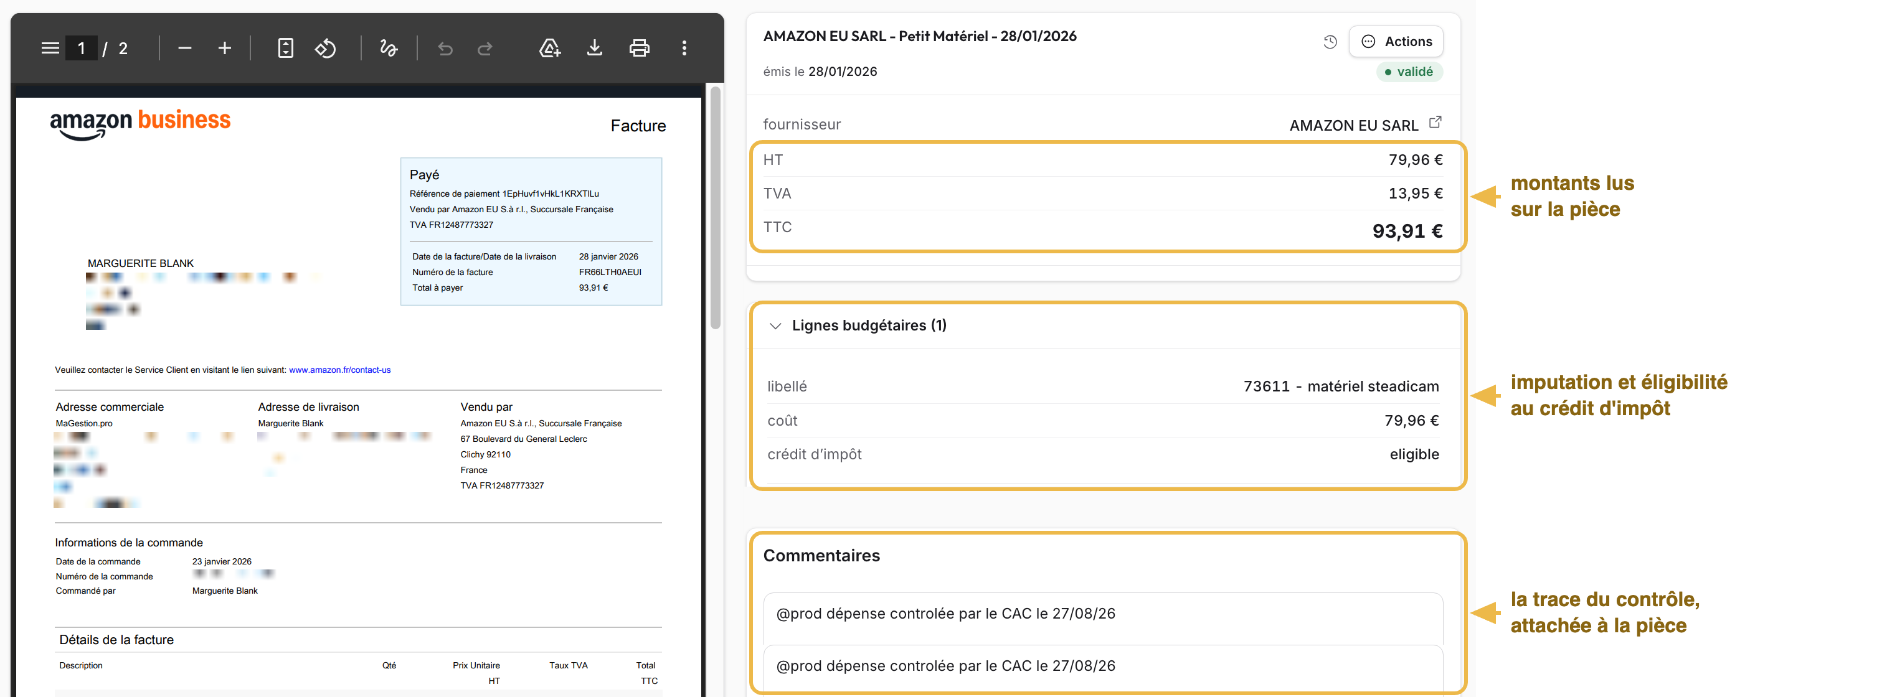Print the invoice PDF
The height and width of the screenshot is (697, 1887).
pyautogui.click(x=640, y=49)
